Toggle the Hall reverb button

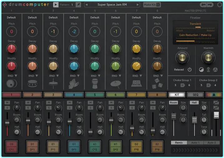(x=194, y=103)
